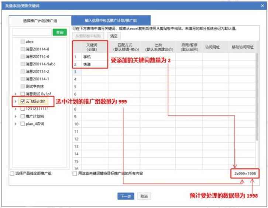Screen dimensions: 268x208
Task: Click row number 15 header
Action: 77,161
